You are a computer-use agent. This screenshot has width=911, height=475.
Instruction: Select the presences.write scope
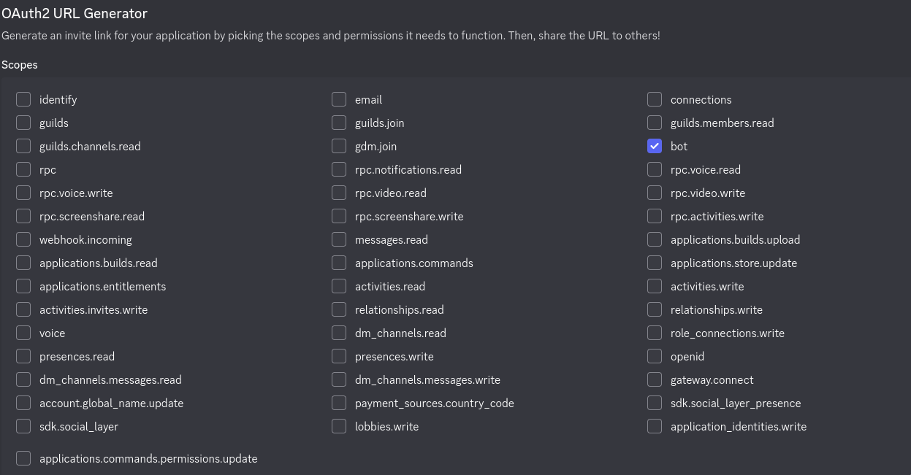click(x=338, y=356)
